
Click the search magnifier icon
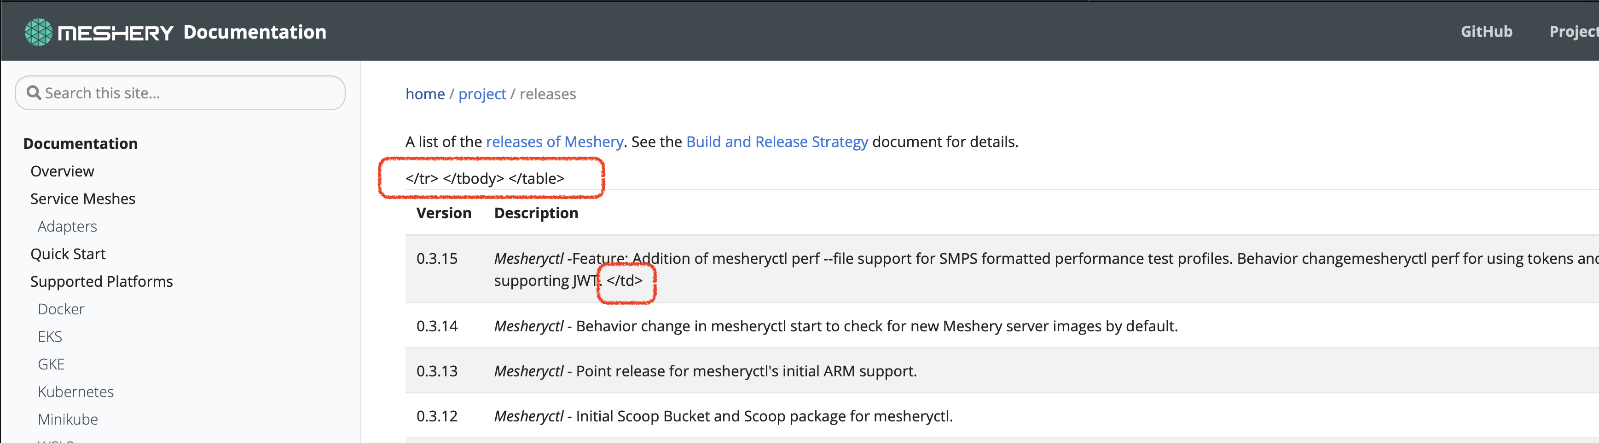(35, 92)
